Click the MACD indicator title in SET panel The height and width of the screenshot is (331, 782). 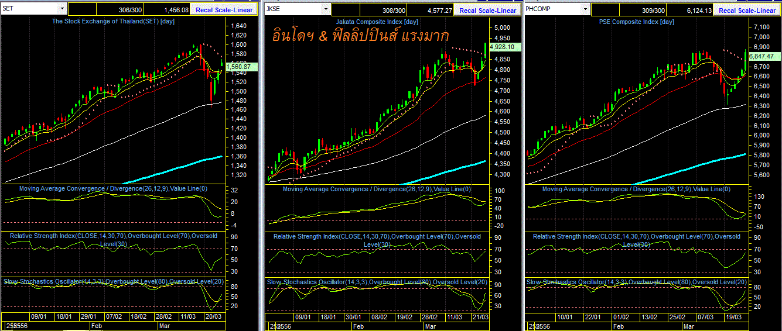point(113,188)
